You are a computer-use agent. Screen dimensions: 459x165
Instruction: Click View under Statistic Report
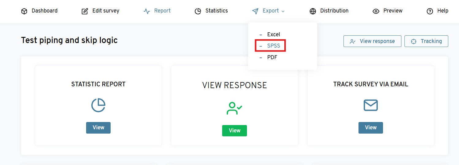pyautogui.click(x=98, y=128)
